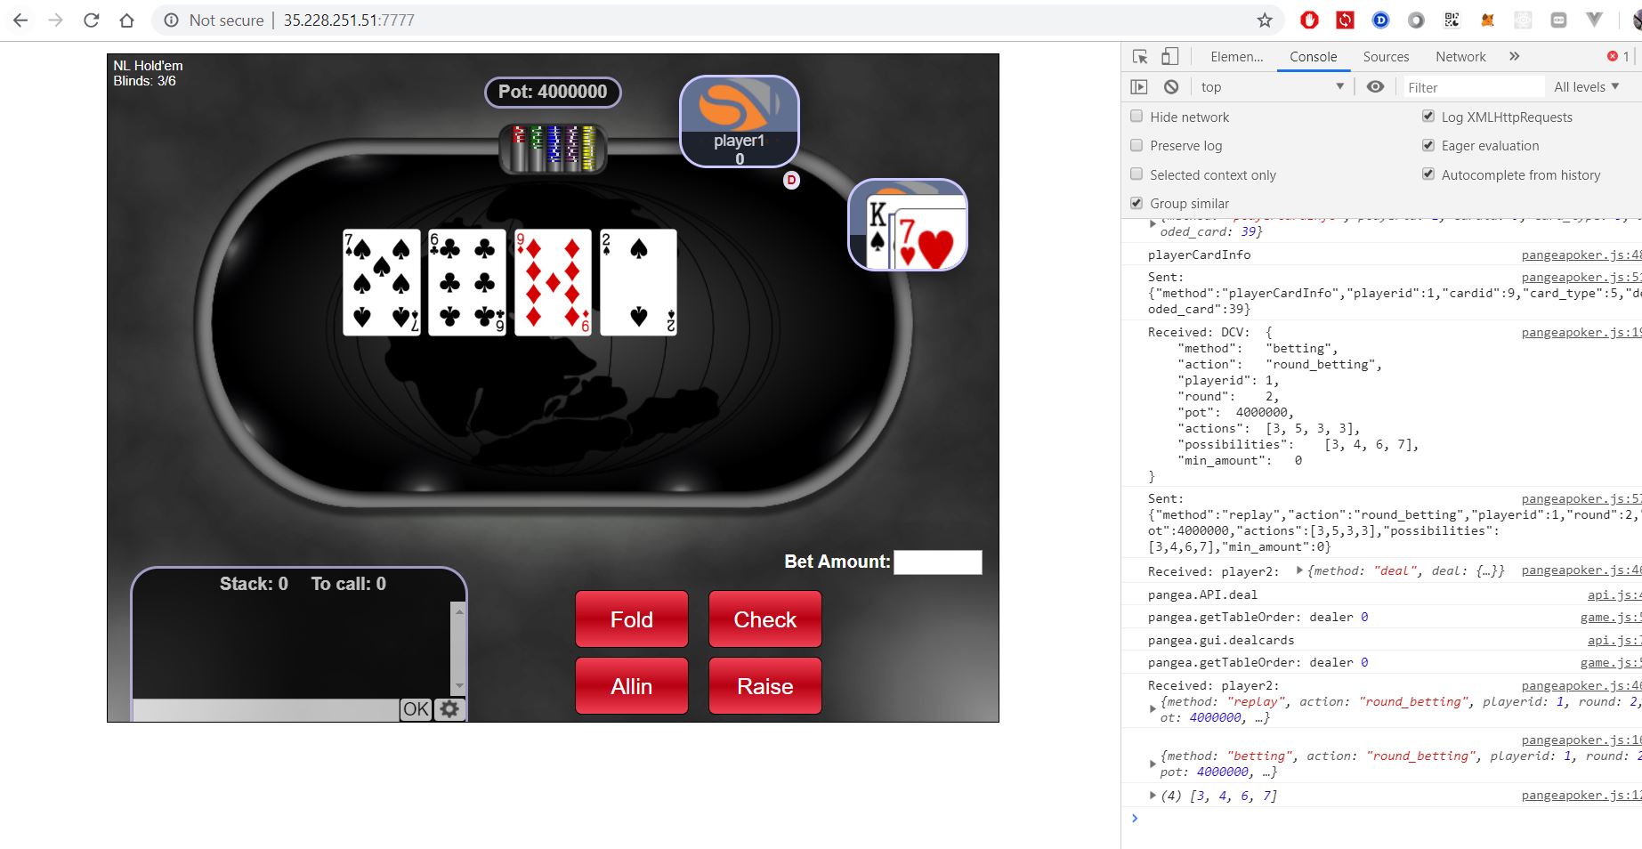
Task: Uncheck Log XMLHttpRequests checkbox
Action: 1428,116
